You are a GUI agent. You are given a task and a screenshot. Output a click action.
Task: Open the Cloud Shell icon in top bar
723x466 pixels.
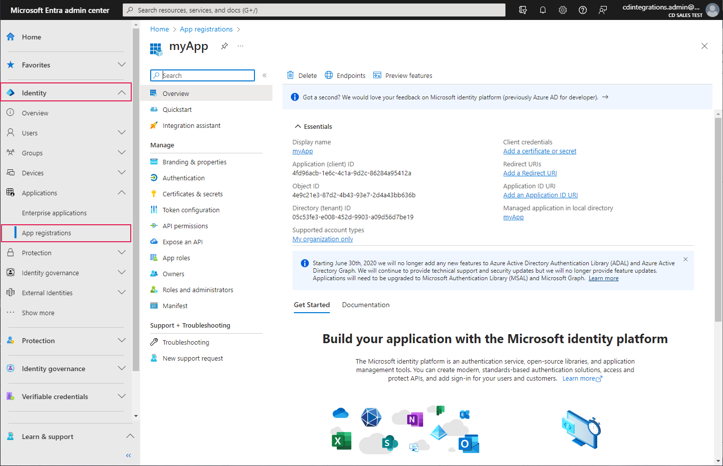point(523,10)
